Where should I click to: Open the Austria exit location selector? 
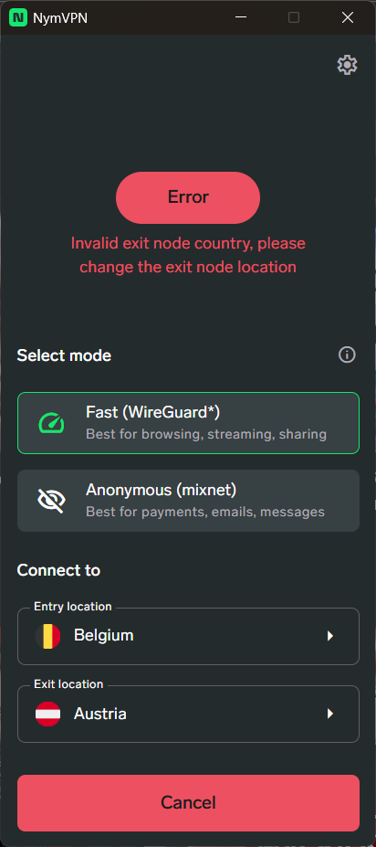188,715
